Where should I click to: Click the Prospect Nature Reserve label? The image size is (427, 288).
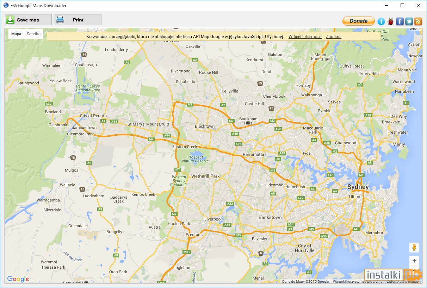click(x=196, y=159)
